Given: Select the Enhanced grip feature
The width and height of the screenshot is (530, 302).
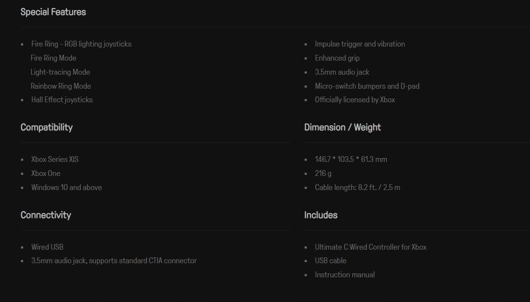Looking at the screenshot, I should pyautogui.click(x=337, y=58).
